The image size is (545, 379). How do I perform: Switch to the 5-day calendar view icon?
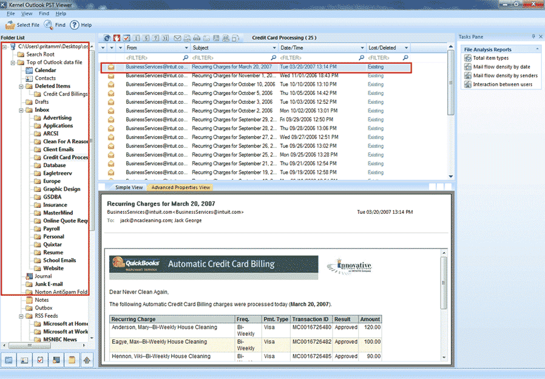pos(146,38)
